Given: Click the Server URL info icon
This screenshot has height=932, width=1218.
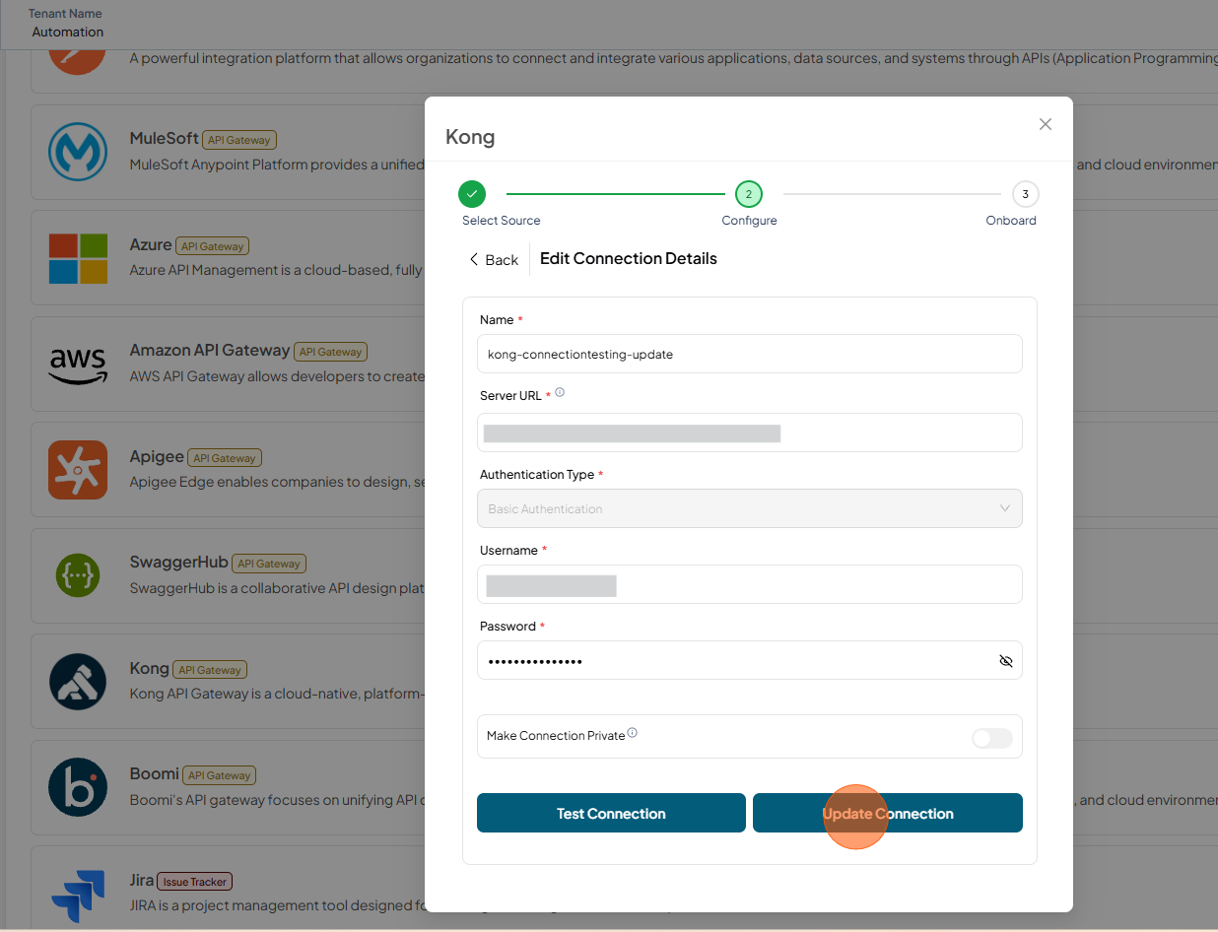Looking at the screenshot, I should (560, 393).
